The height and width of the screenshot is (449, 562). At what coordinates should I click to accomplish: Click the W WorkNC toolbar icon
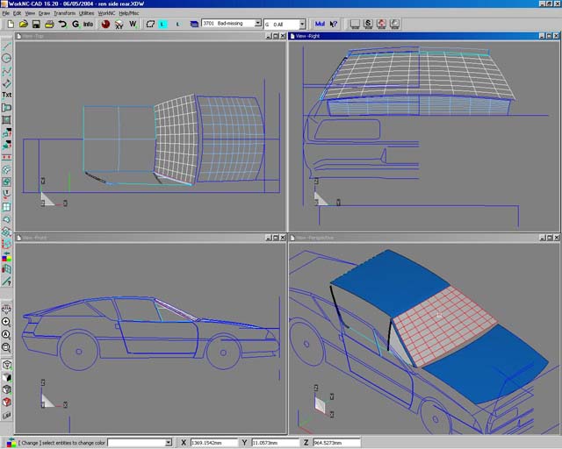pos(133,25)
